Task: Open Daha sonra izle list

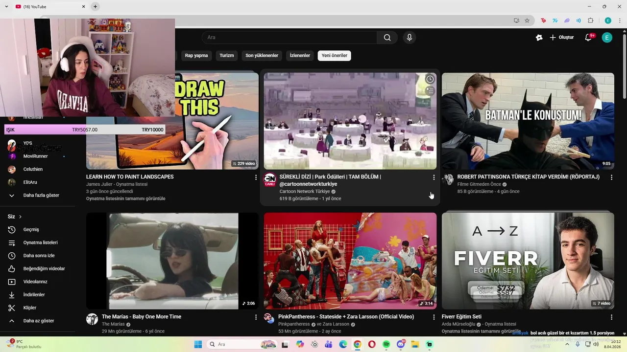Action: 38,256
